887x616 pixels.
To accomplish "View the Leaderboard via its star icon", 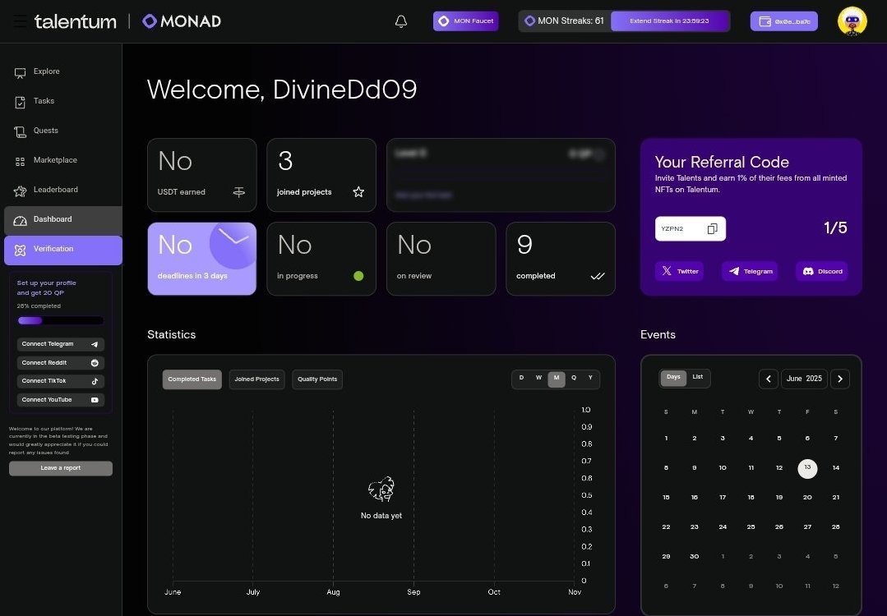I will pos(19,190).
